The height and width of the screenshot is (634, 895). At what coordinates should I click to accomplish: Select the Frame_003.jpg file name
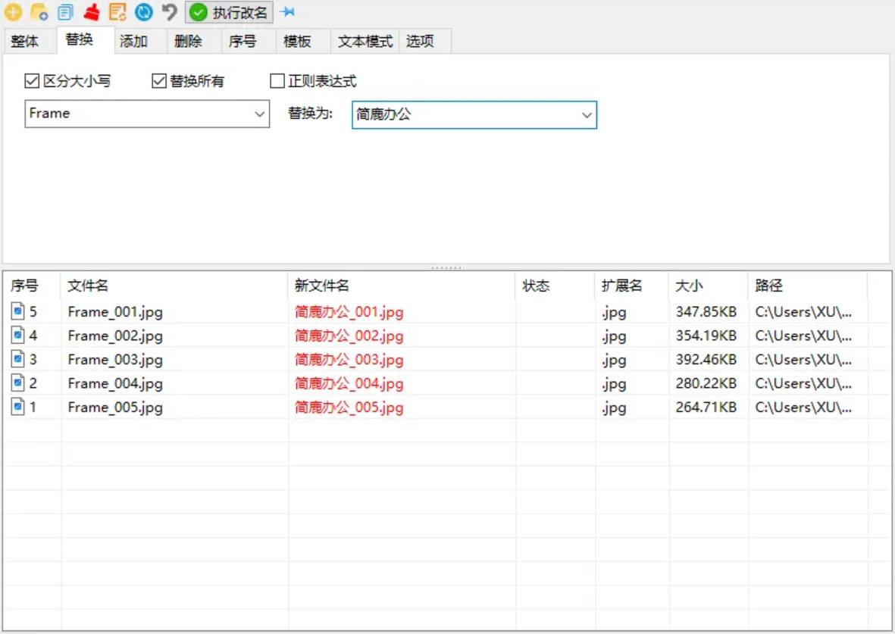click(115, 360)
